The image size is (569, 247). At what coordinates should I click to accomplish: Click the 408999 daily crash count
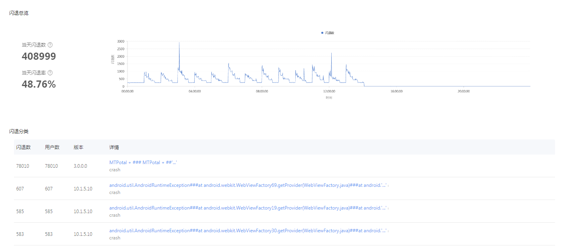[x=39, y=57]
